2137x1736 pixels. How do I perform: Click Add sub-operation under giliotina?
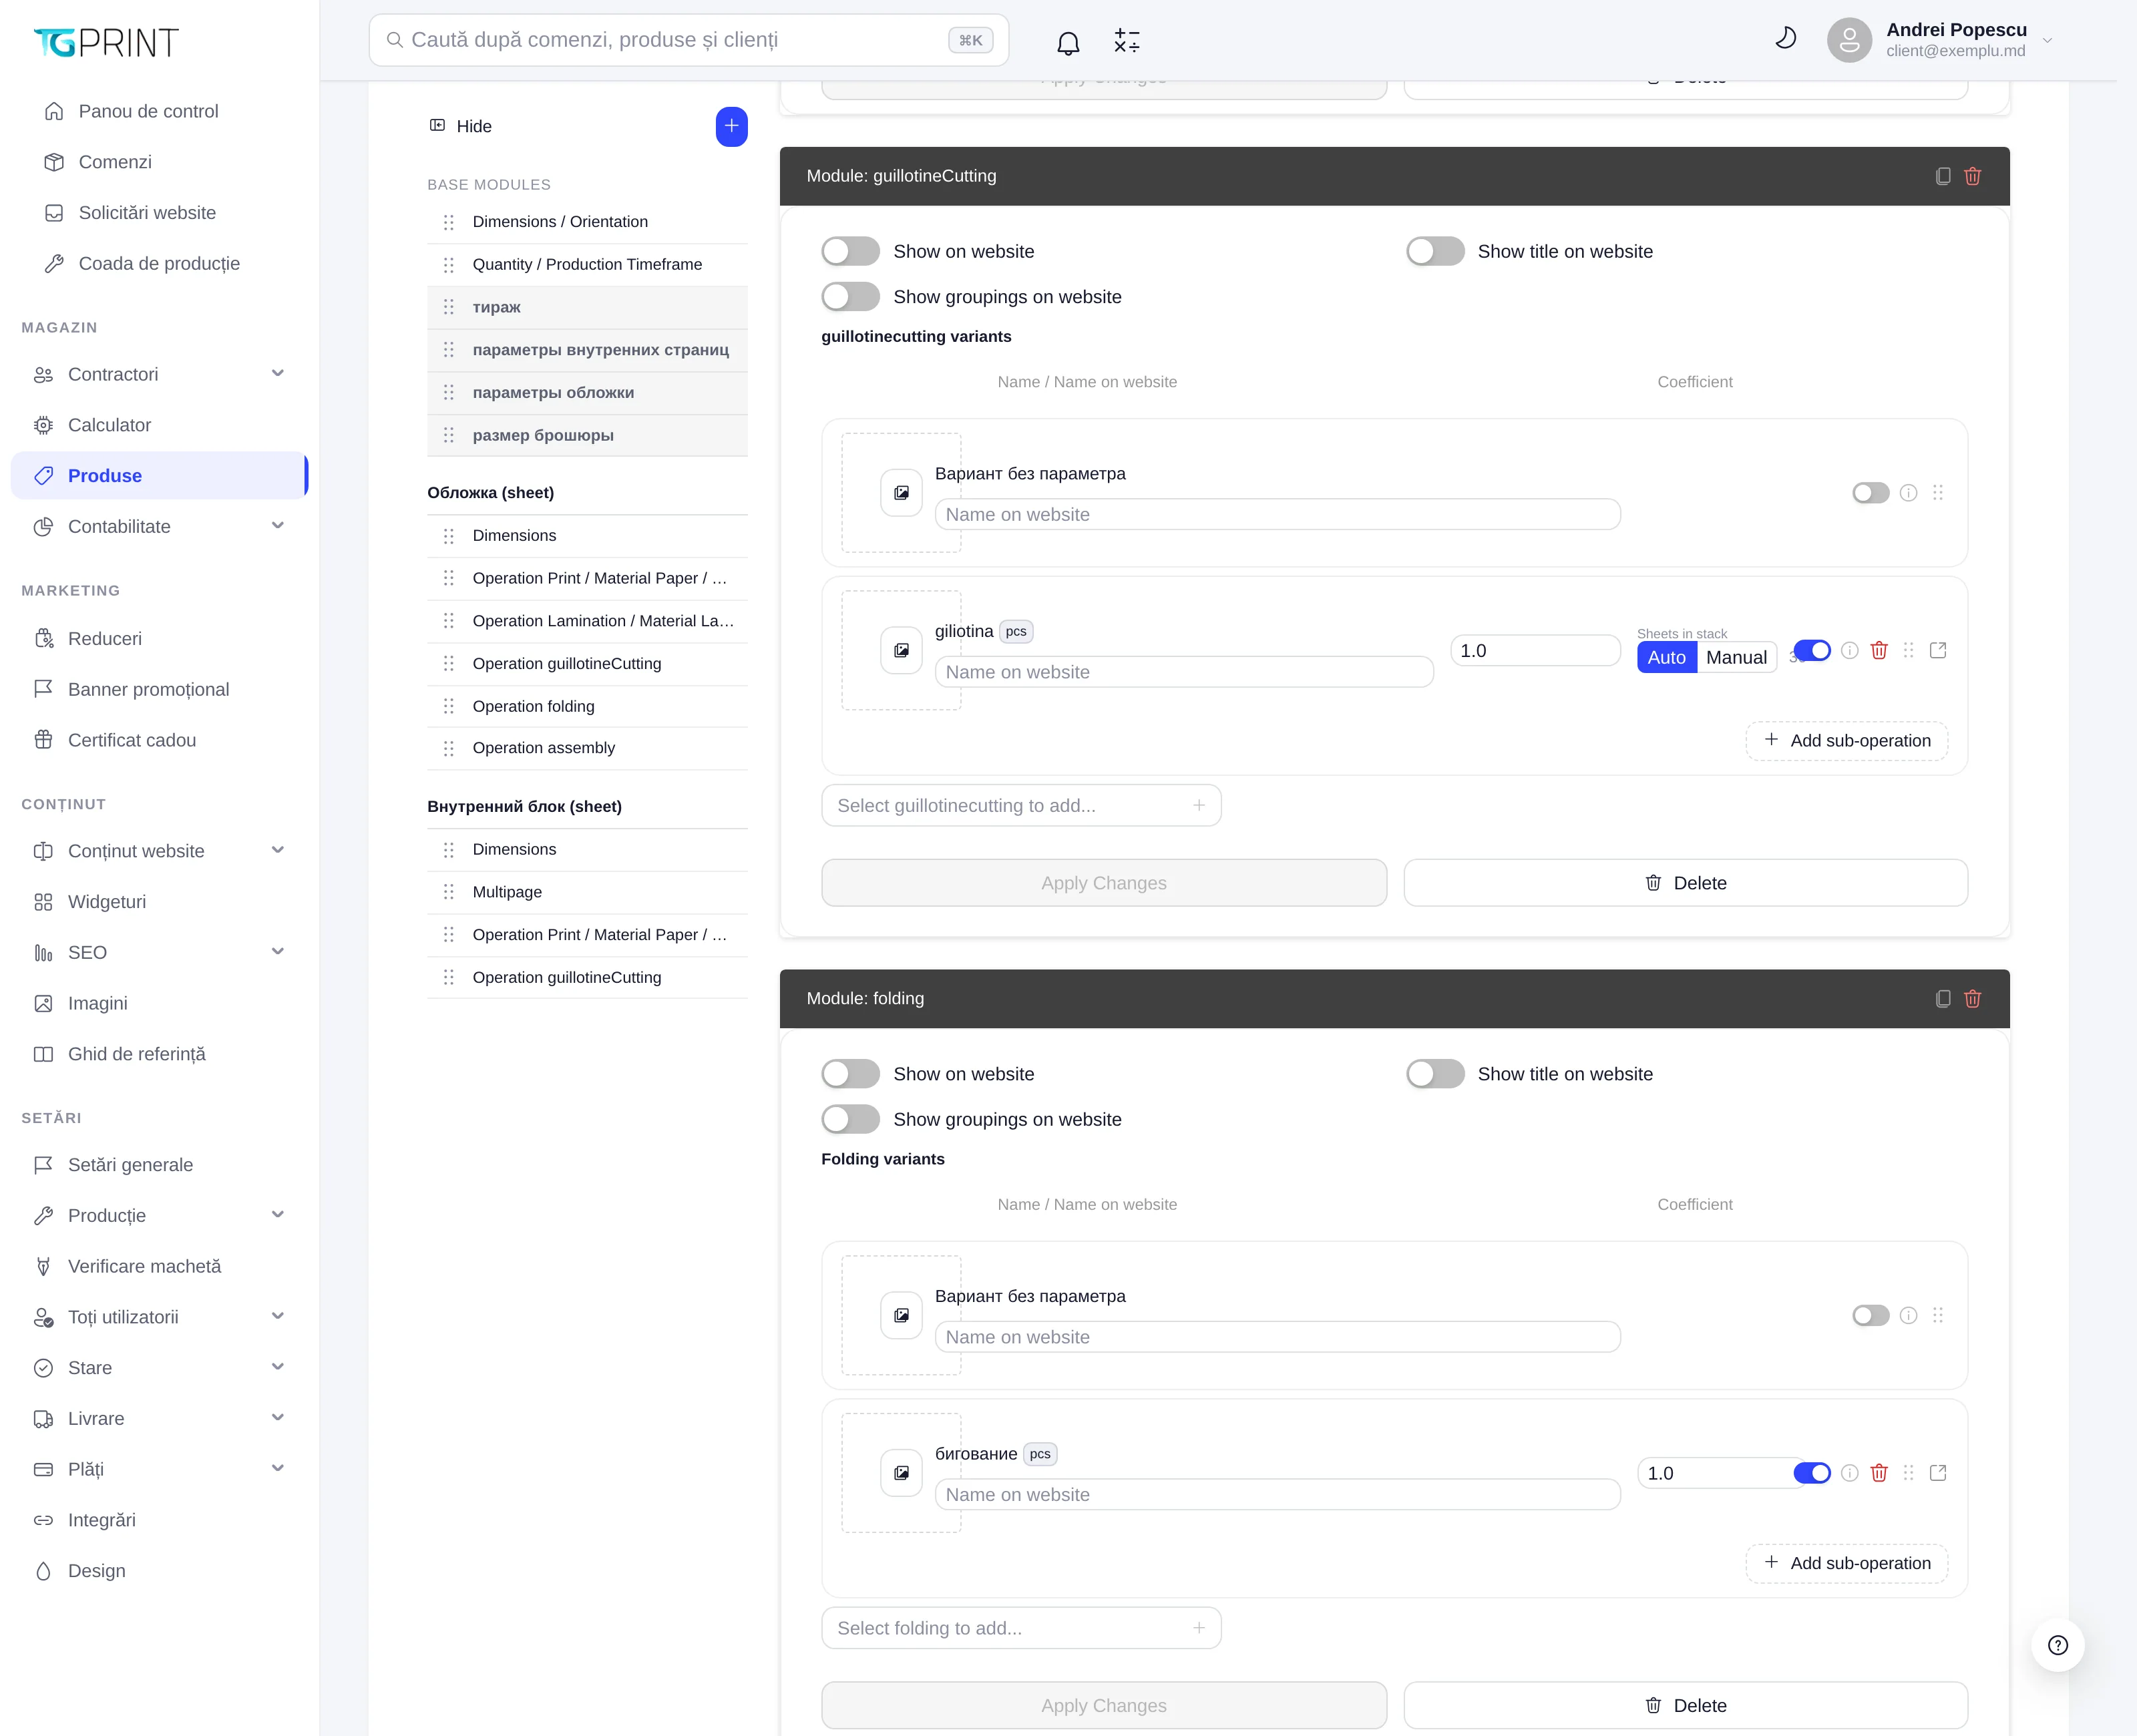pos(1847,741)
